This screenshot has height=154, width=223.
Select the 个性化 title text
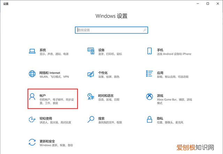click(x=103, y=73)
